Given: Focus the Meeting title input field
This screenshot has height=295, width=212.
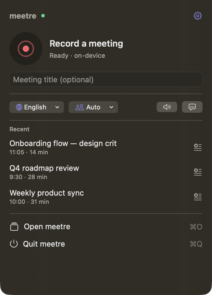Looking at the screenshot, I should 106,80.
